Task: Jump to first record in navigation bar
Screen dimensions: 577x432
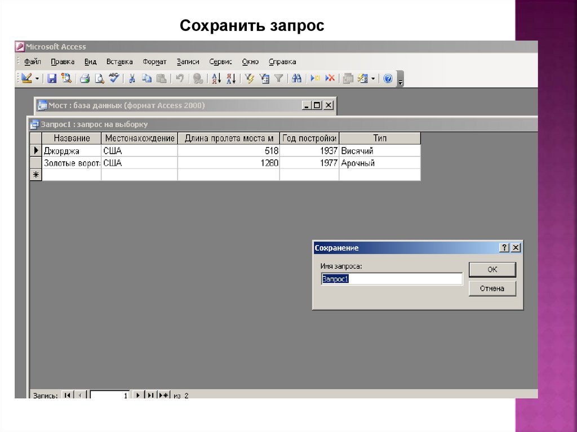Action: 68,395
